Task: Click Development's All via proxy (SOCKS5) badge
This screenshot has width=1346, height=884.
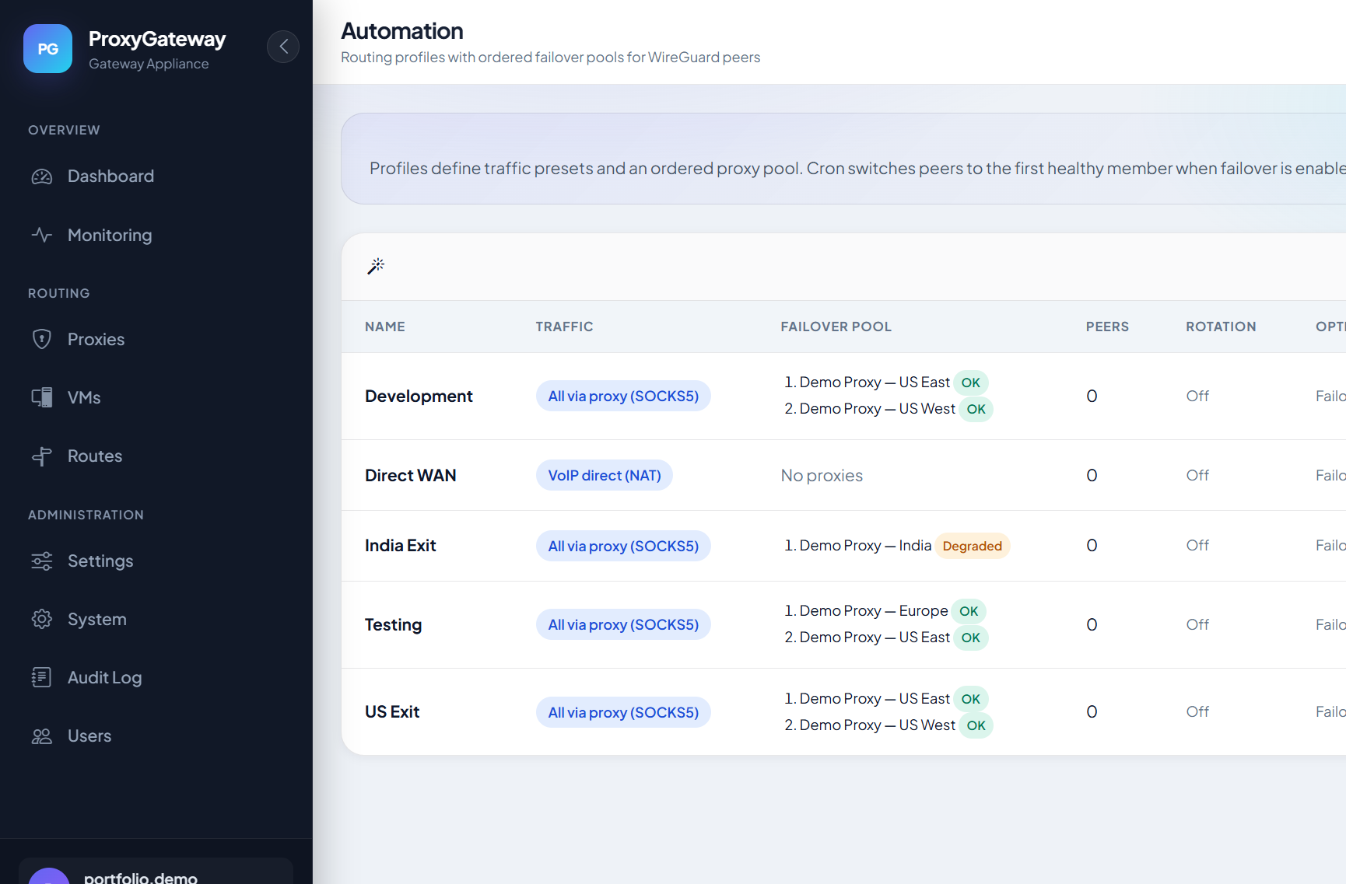Action: point(623,396)
